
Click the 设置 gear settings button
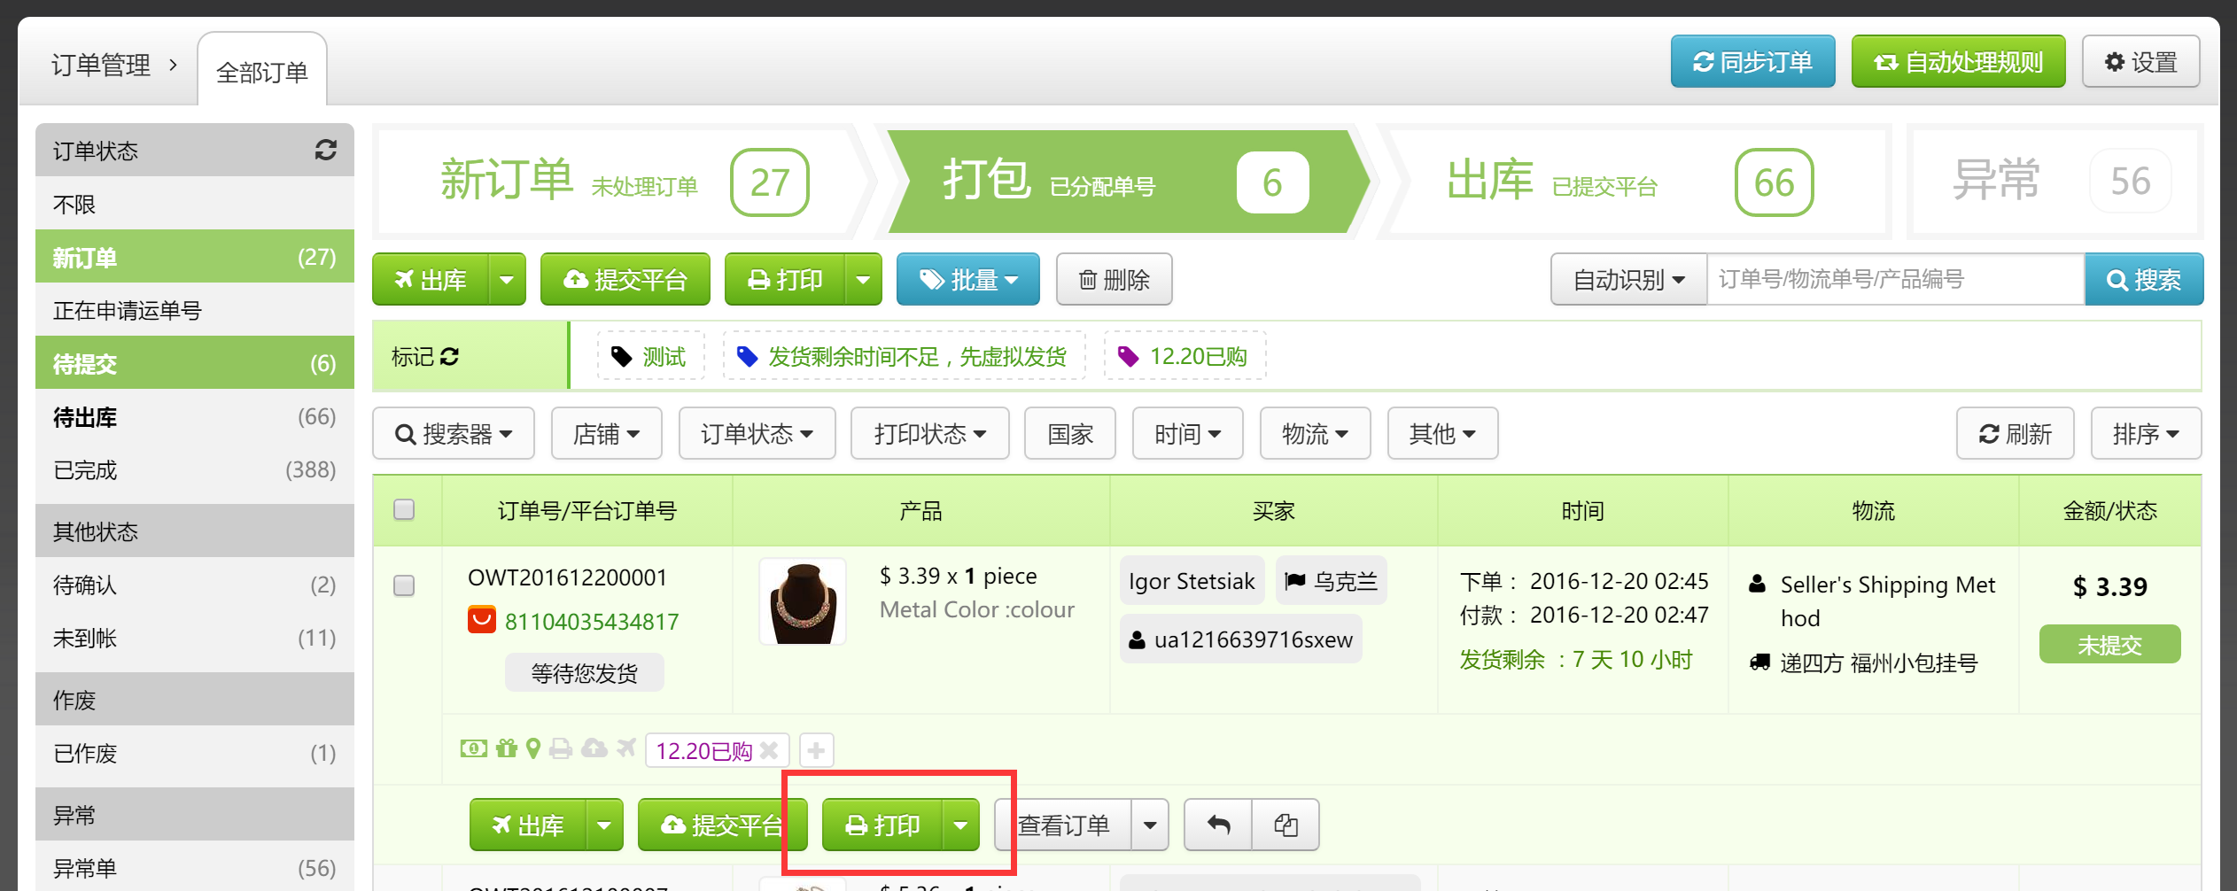pos(2140,62)
